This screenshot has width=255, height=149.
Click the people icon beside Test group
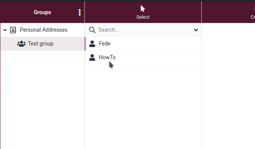coord(21,44)
